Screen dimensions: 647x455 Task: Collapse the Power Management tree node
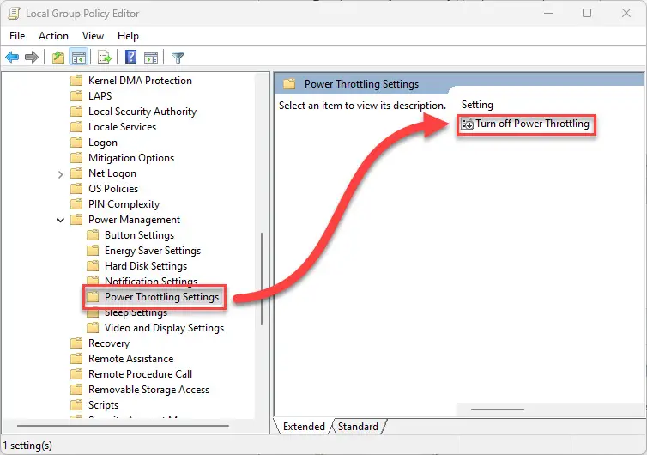pos(61,220)
